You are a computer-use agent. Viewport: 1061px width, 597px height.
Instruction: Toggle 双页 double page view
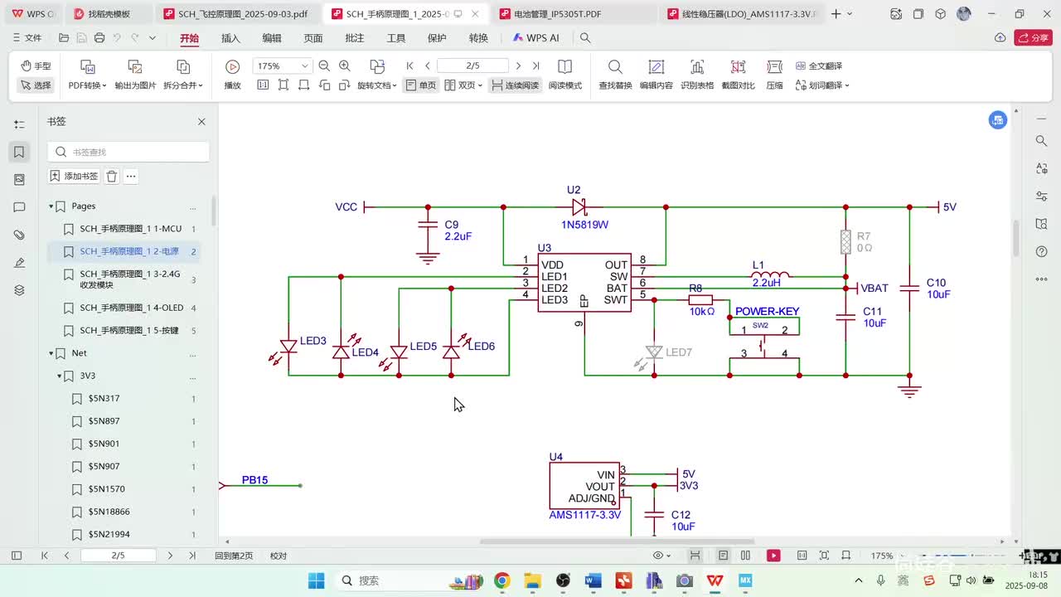(463, 85)
